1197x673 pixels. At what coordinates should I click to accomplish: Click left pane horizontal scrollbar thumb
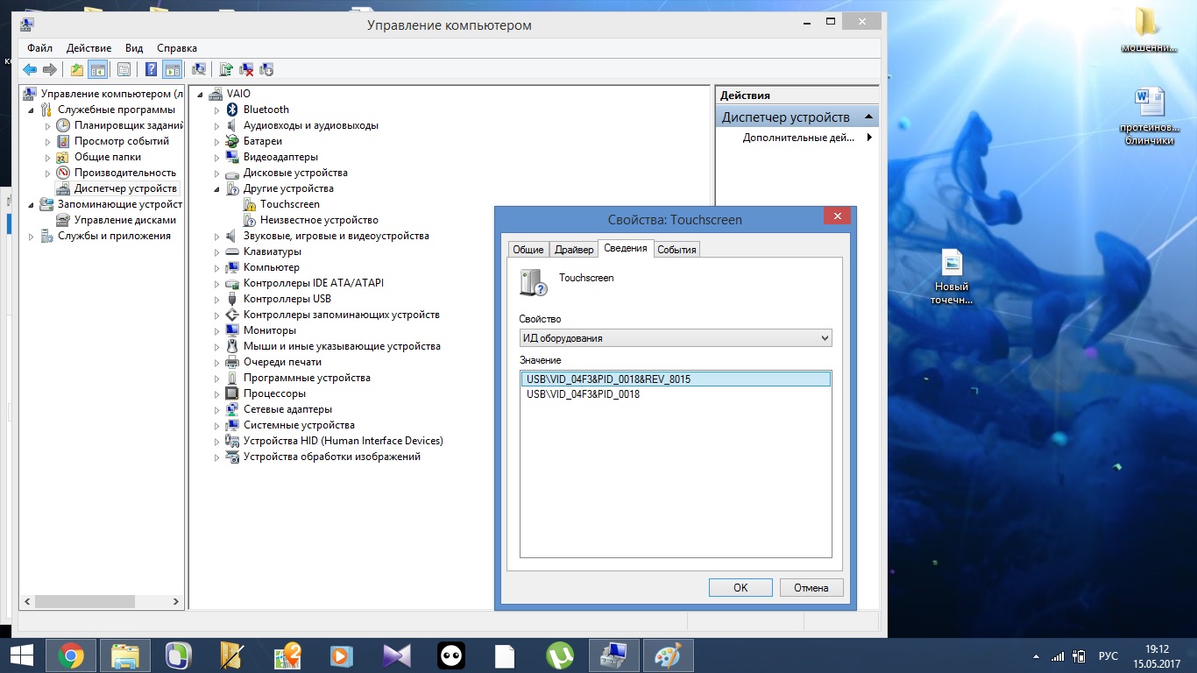coord(84,602)
